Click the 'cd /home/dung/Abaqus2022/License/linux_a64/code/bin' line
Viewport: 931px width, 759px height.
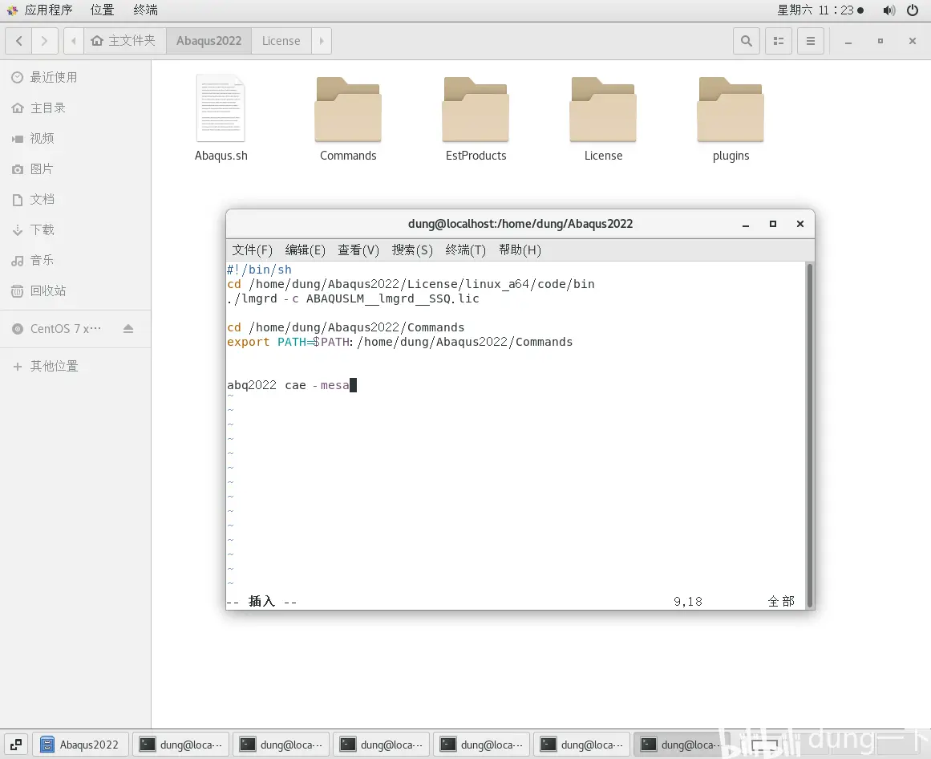tap(411, 284)
